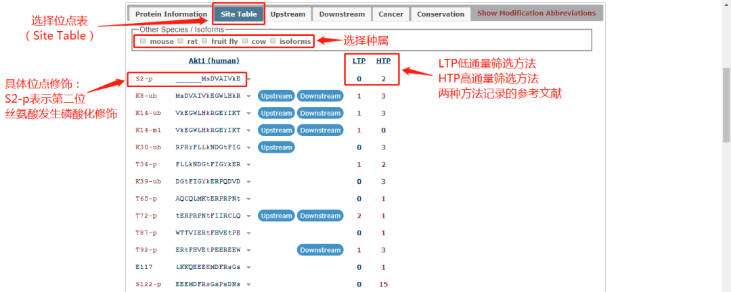731x292 pixels.
Task: Click sequence WTTVIERtFHVEtPE
Action: pyautogui.click(x=208, y=233)
